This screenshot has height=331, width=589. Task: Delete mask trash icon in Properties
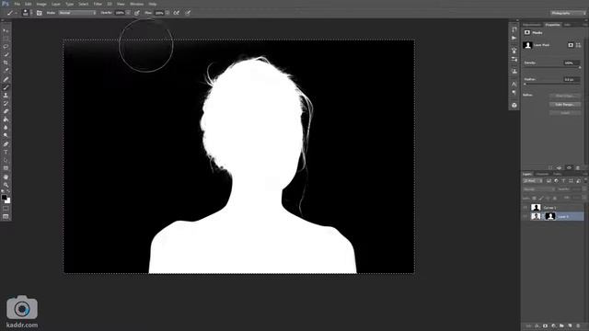point(578,167)
